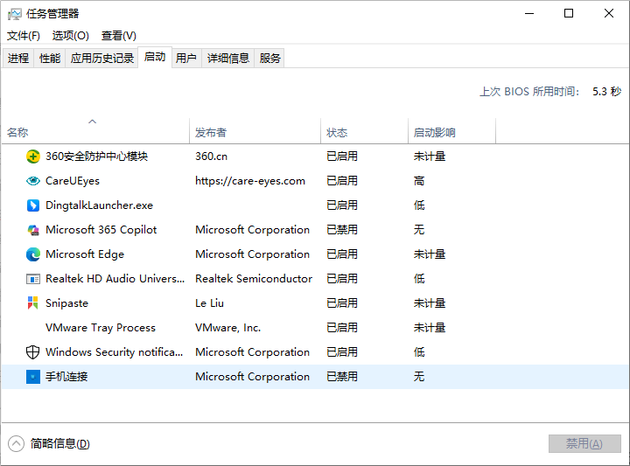Click the 360.cn publisher cell
Screen dimensions: 630x466
coord(212,156)
